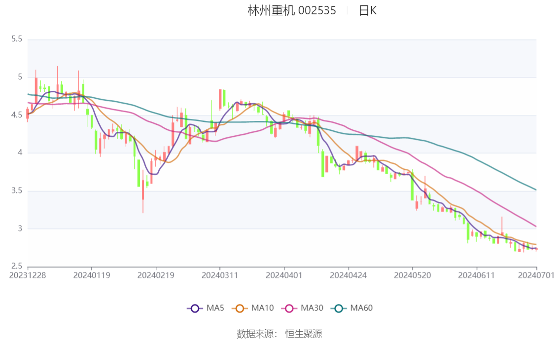The image size is (559, 340).
Task: Toggle the MA5 legend item
Action: pos(206,308)
